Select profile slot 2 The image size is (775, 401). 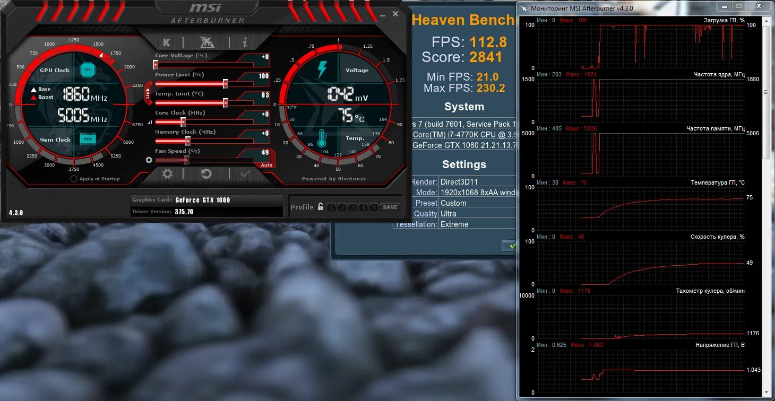pyautogui.click(x=342, y=207)
